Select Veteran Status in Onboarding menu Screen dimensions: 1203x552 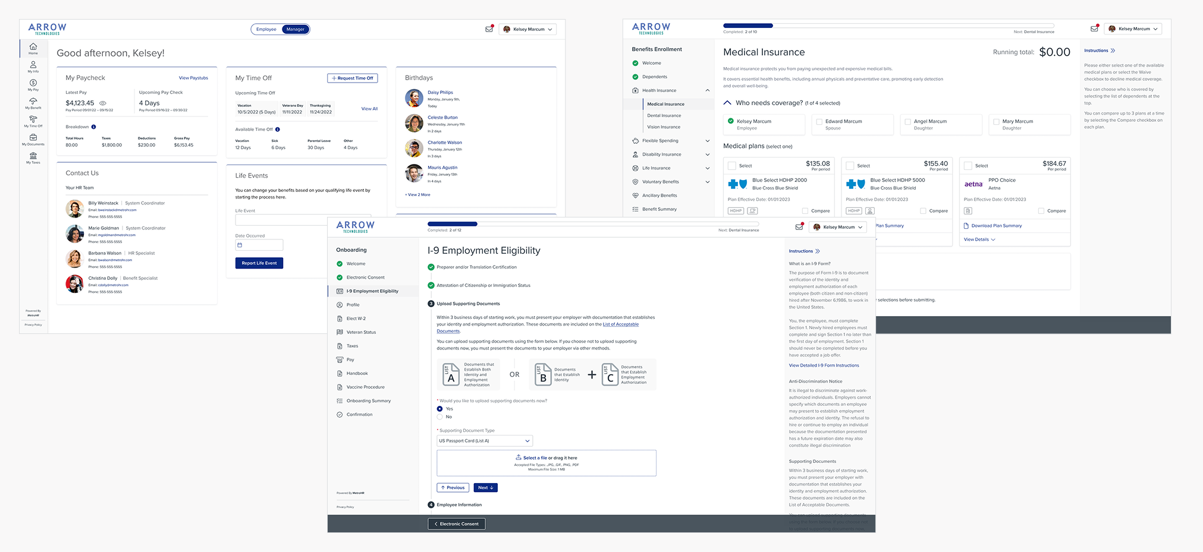361,332
